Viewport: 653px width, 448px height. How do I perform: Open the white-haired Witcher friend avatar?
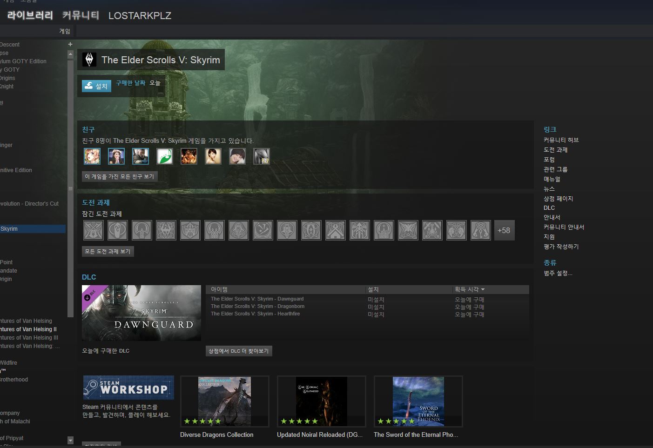tap(141, 156)
